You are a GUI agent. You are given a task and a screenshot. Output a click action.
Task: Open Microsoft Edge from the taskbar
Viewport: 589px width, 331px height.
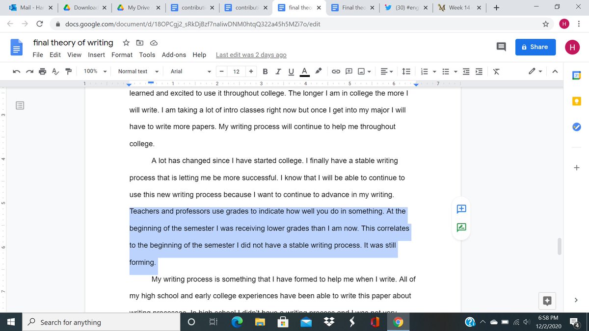click(237, 322)
